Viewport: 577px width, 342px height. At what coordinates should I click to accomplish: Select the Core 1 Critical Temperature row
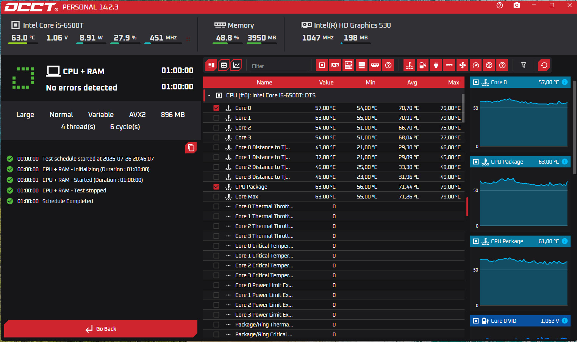(x=334, y=256)
